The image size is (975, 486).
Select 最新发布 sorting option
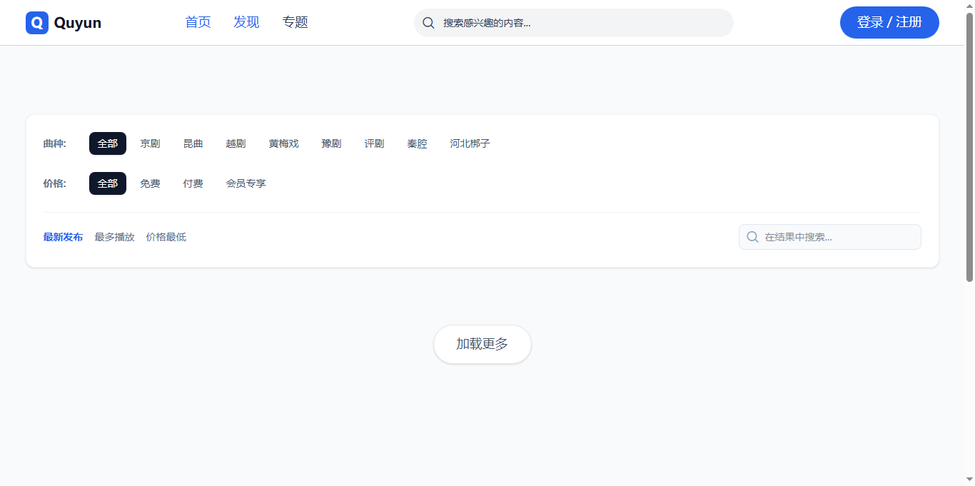click(63, 237)
